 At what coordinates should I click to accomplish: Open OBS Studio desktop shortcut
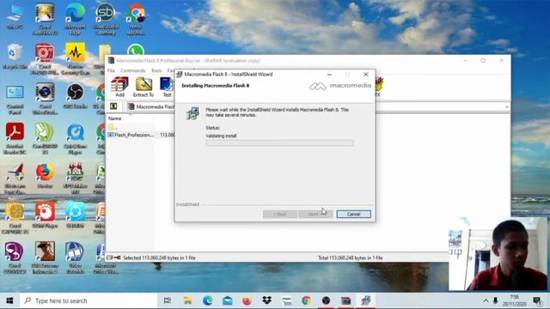click(75, 96)
